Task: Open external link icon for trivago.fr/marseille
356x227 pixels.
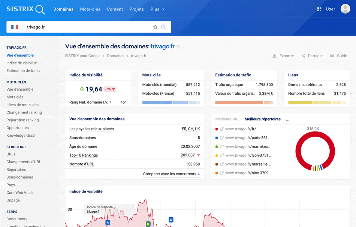Action: point(222,164)
